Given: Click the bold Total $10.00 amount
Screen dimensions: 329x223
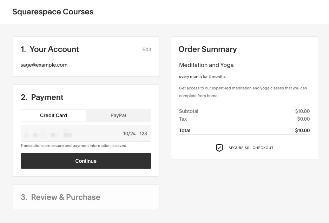Looking at the screenshot, I should (302, 130).
